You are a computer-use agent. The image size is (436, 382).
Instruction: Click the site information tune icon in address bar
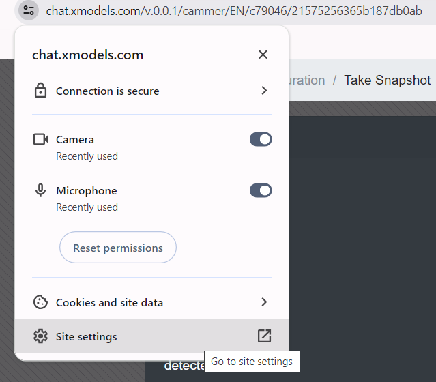(x=29, y=10)
